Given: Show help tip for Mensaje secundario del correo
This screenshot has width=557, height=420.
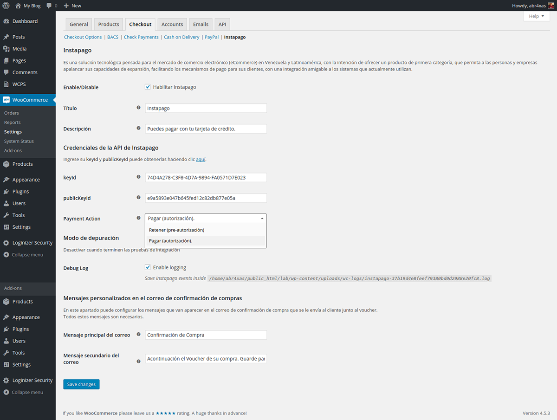Looking at the screenshot, I should pos(138,361).
